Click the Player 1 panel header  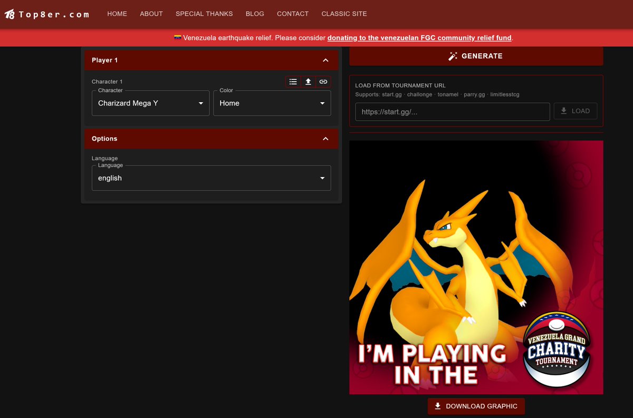coord(212,60)
